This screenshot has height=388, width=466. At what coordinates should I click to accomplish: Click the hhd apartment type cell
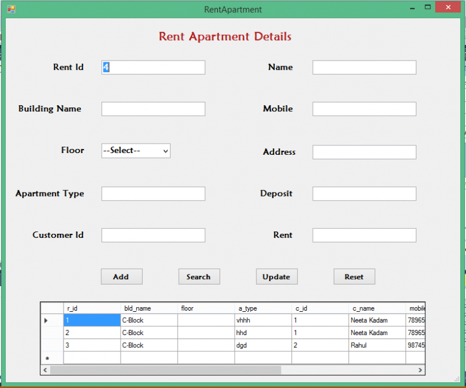[x=263, y=333]
